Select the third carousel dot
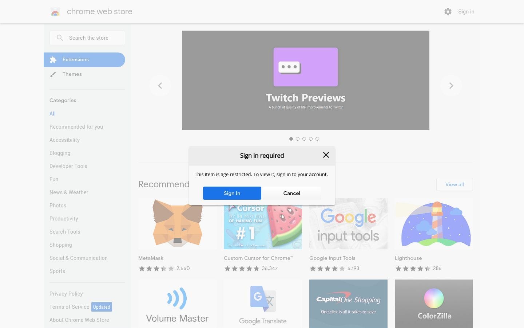This screenshot has width=524, height=328. [x=304, y=139]
